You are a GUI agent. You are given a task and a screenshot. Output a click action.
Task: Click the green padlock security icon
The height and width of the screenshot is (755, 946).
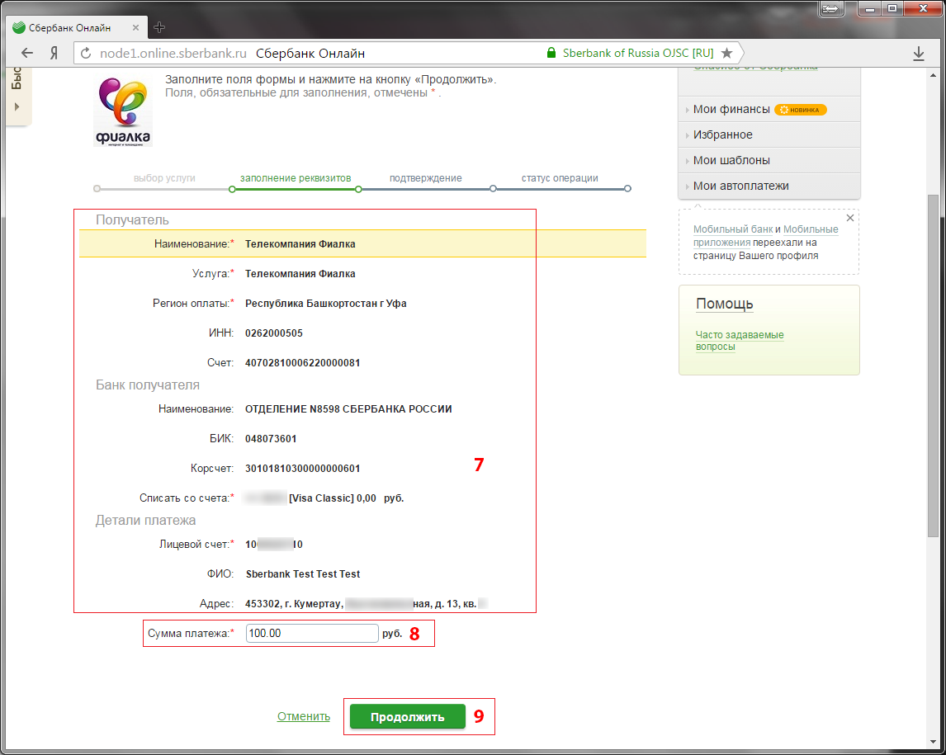coord(551,53)
